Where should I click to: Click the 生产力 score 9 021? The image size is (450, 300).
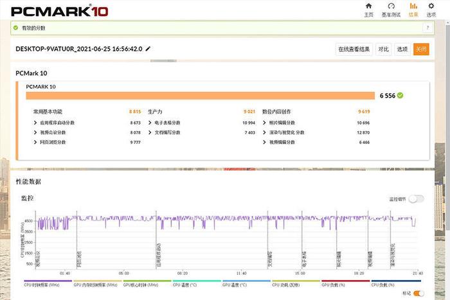(249, 112)
